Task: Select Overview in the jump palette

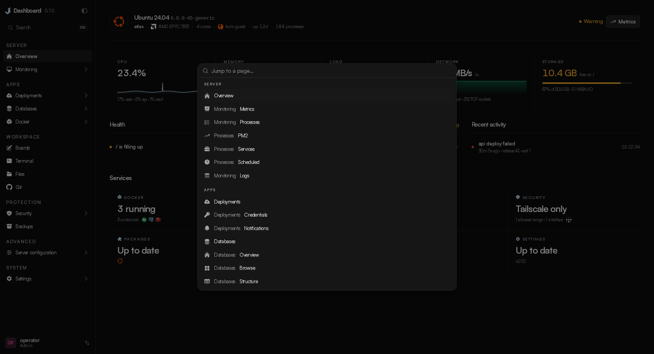Action: (x=327, y=95)
